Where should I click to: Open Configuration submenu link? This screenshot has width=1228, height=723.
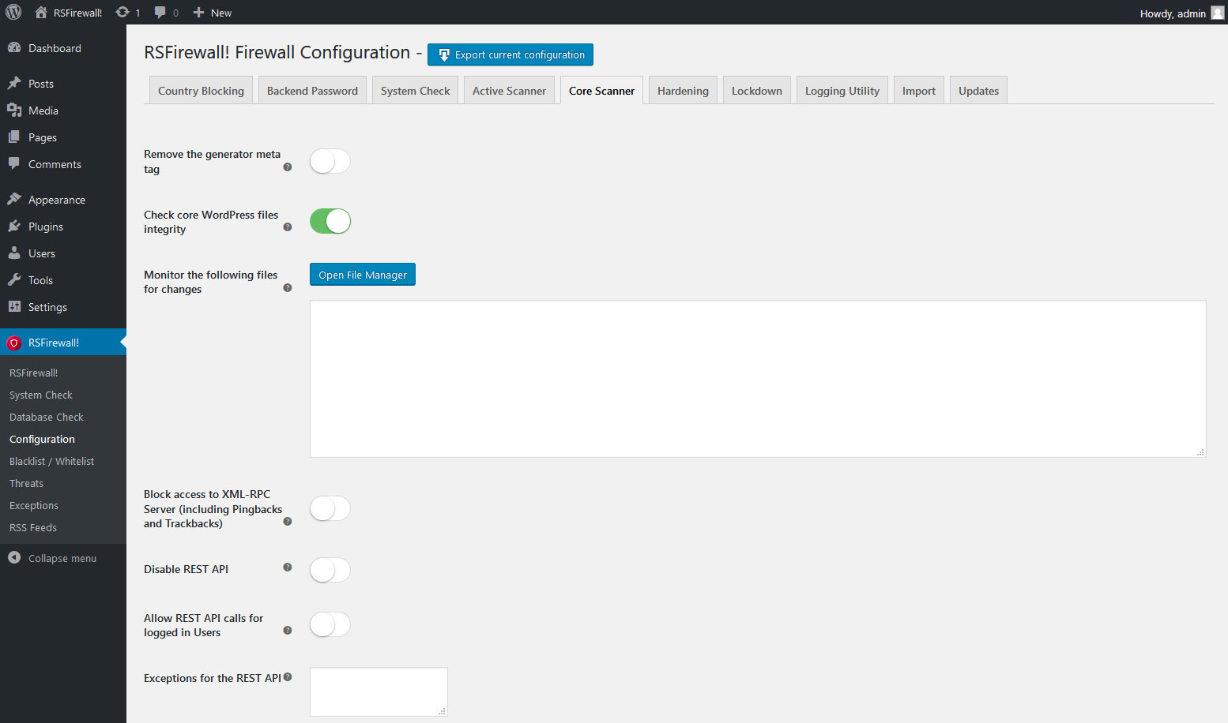pos(42,439)
